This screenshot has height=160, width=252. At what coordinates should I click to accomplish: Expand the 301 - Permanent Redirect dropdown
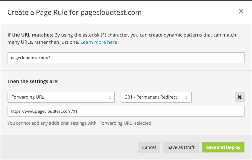tap(151, 97)
